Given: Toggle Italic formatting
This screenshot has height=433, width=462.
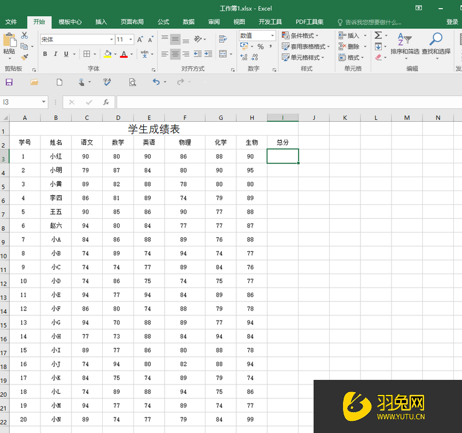Looking at the screenshot, I should [x=55, y=54].
